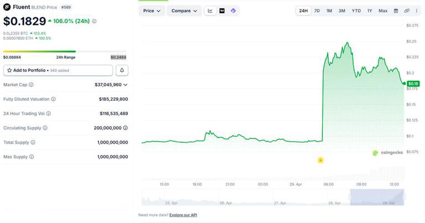Screen dimensions: 425x223
Task: Click the Fluent coin logo
Action: click(8, 8)
